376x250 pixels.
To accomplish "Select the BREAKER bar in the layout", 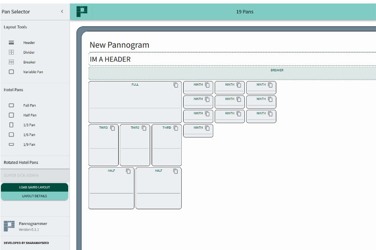I will pos(232,73).
